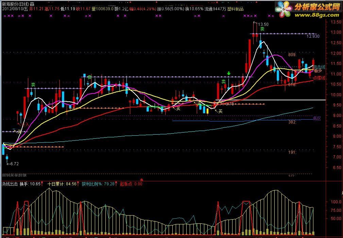This screenshot has width=343, height=238.
Task: Click the 100.00 tick on indicator axis
Action: 336,202
